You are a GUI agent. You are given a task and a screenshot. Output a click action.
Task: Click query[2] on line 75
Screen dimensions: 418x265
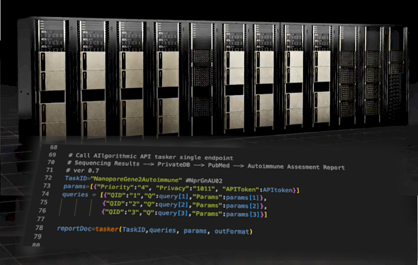[173, 205]
